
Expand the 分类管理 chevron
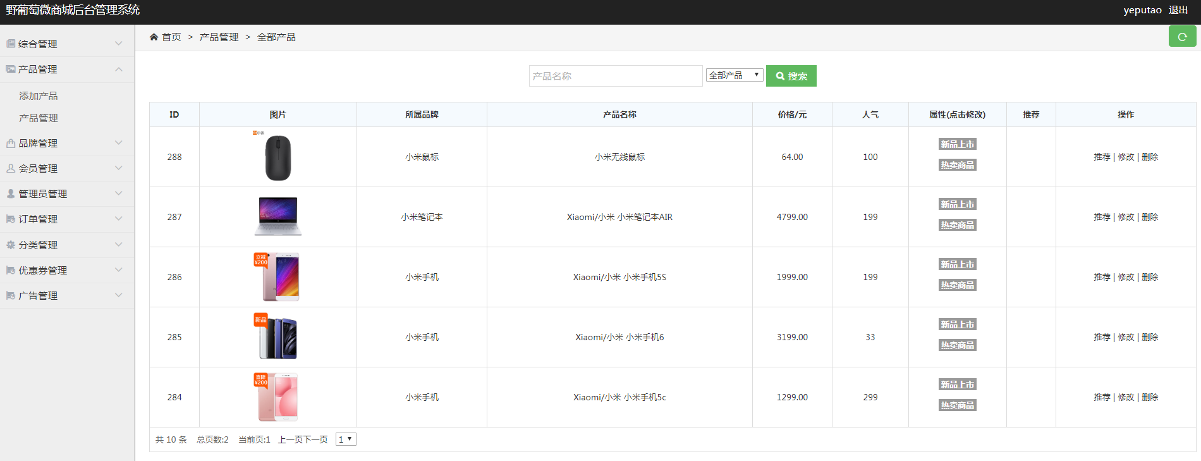[x=119, y=245]
